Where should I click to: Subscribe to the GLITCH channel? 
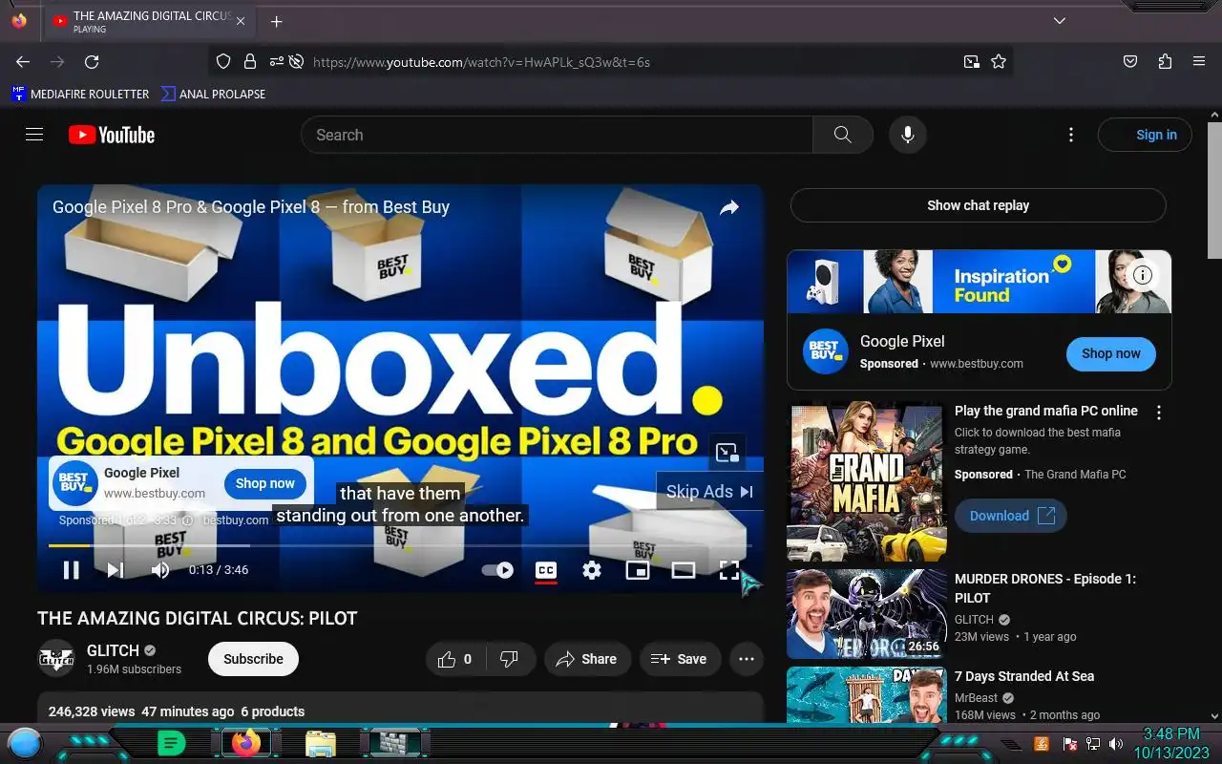pyautogui.click(x=253, y=659)
